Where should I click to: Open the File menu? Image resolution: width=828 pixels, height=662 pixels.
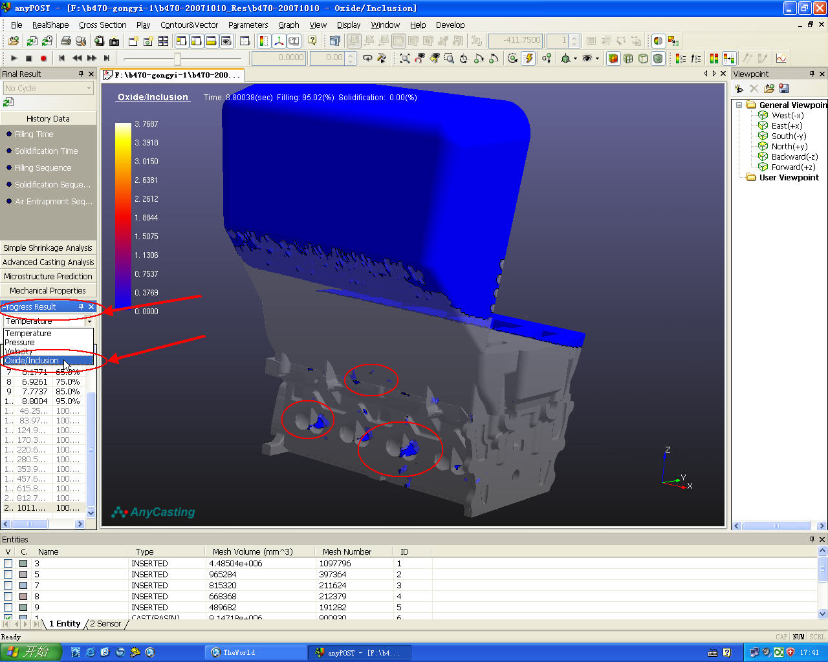click(17, 25)
